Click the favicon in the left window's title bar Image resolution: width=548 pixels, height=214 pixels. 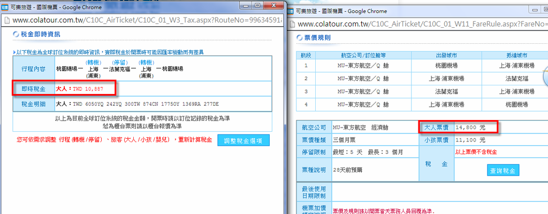pos(5,7)
